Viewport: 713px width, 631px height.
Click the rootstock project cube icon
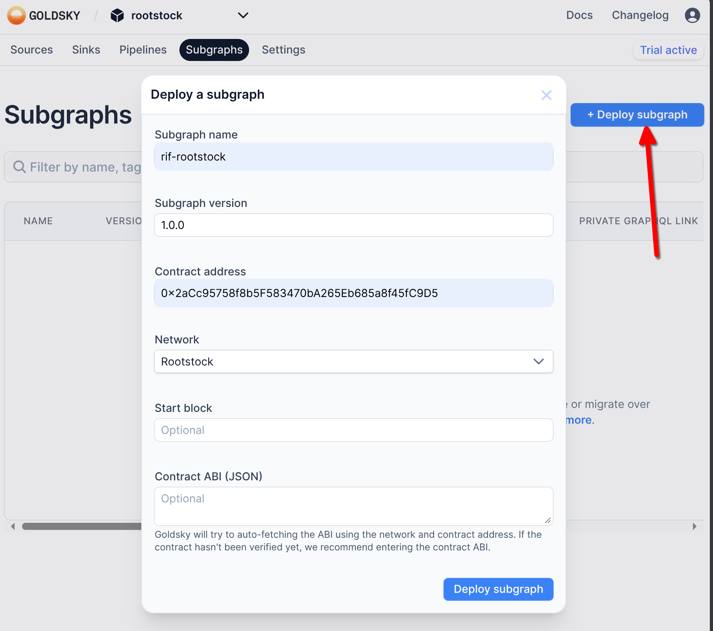(117, 15)
